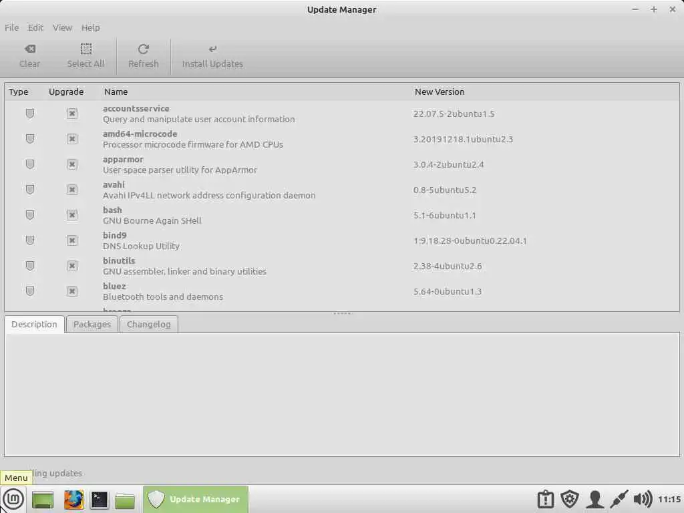This screenshot has width=684, height=513.
Task: Click the shield type icon for avahi
Action: tap(29, 190)
